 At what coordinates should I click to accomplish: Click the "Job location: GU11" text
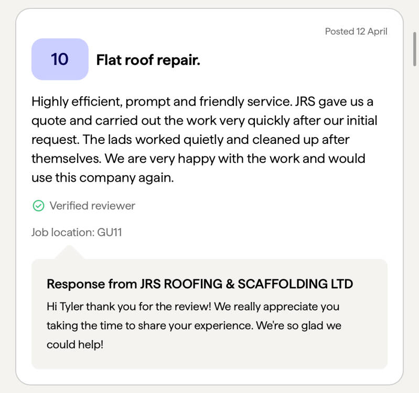point(77,232)
